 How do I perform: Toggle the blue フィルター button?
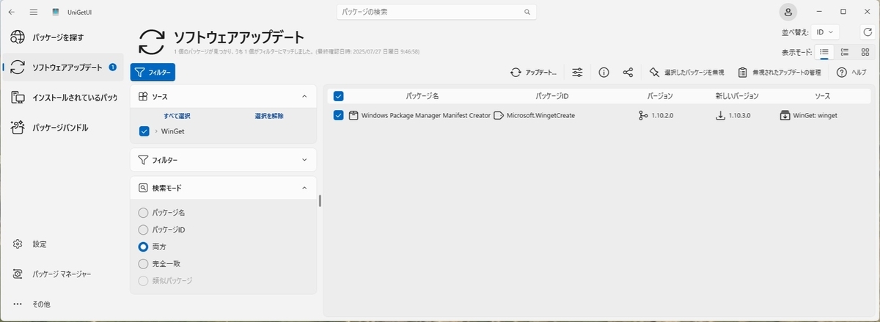153,72
